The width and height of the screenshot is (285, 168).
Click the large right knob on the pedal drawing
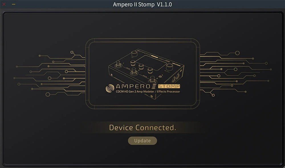170,67
